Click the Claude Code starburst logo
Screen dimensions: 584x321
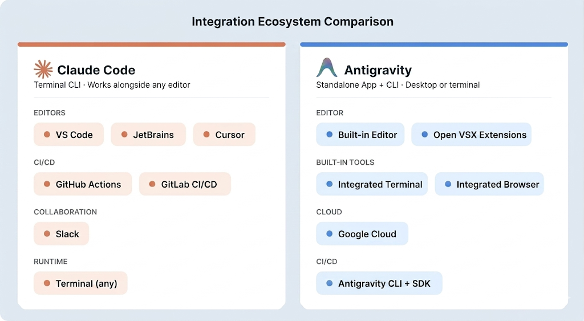(43, 69)
